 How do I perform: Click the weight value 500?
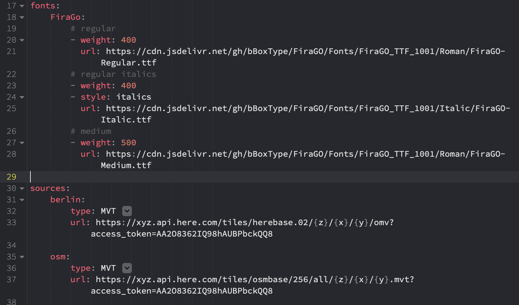[129, 143]
